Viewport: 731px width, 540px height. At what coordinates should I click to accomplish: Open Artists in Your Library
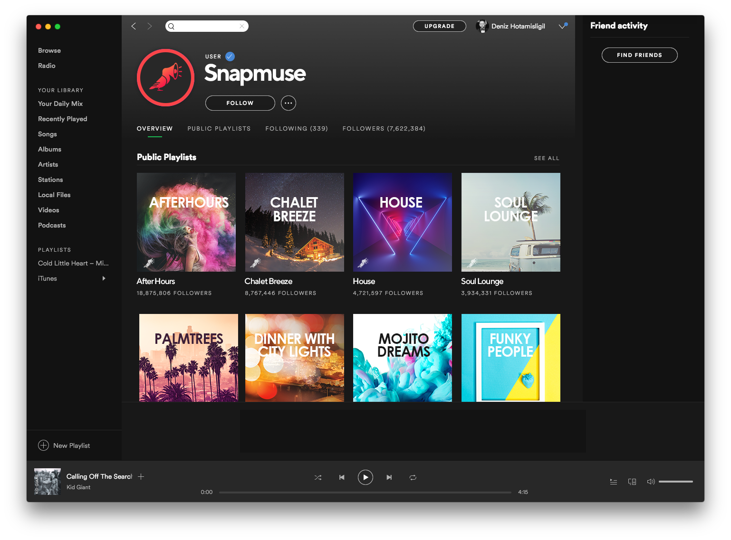point(48,164)
